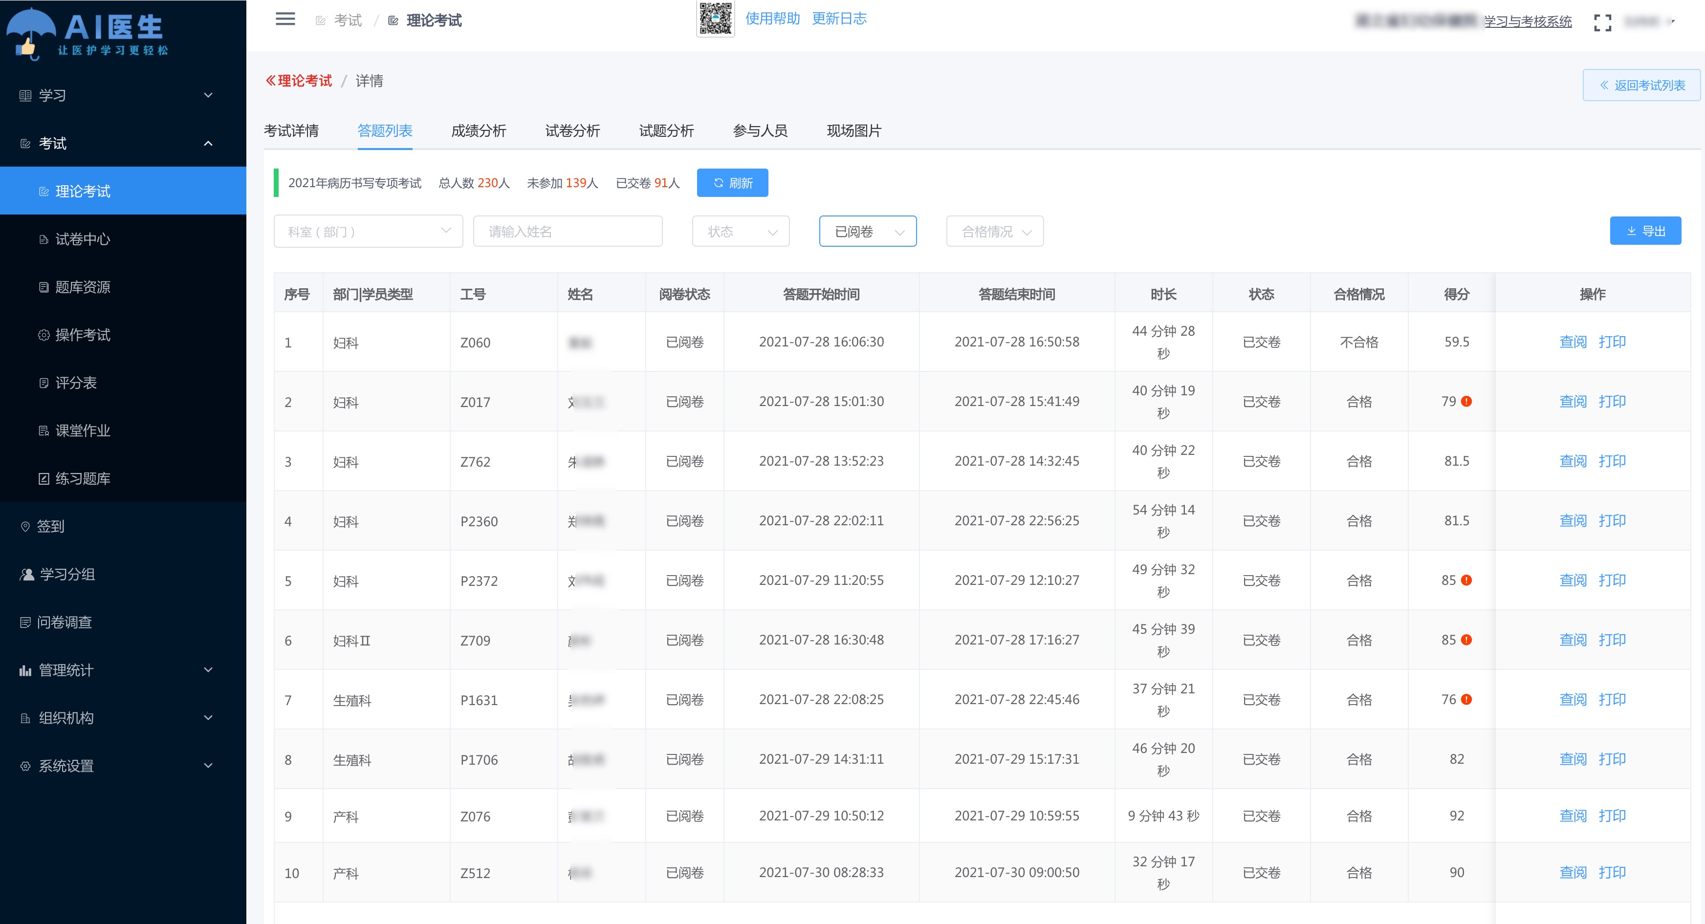1705x924 pixels.
Task: Open the 问卷调查 sidebar menu
Action: point(123,622)
